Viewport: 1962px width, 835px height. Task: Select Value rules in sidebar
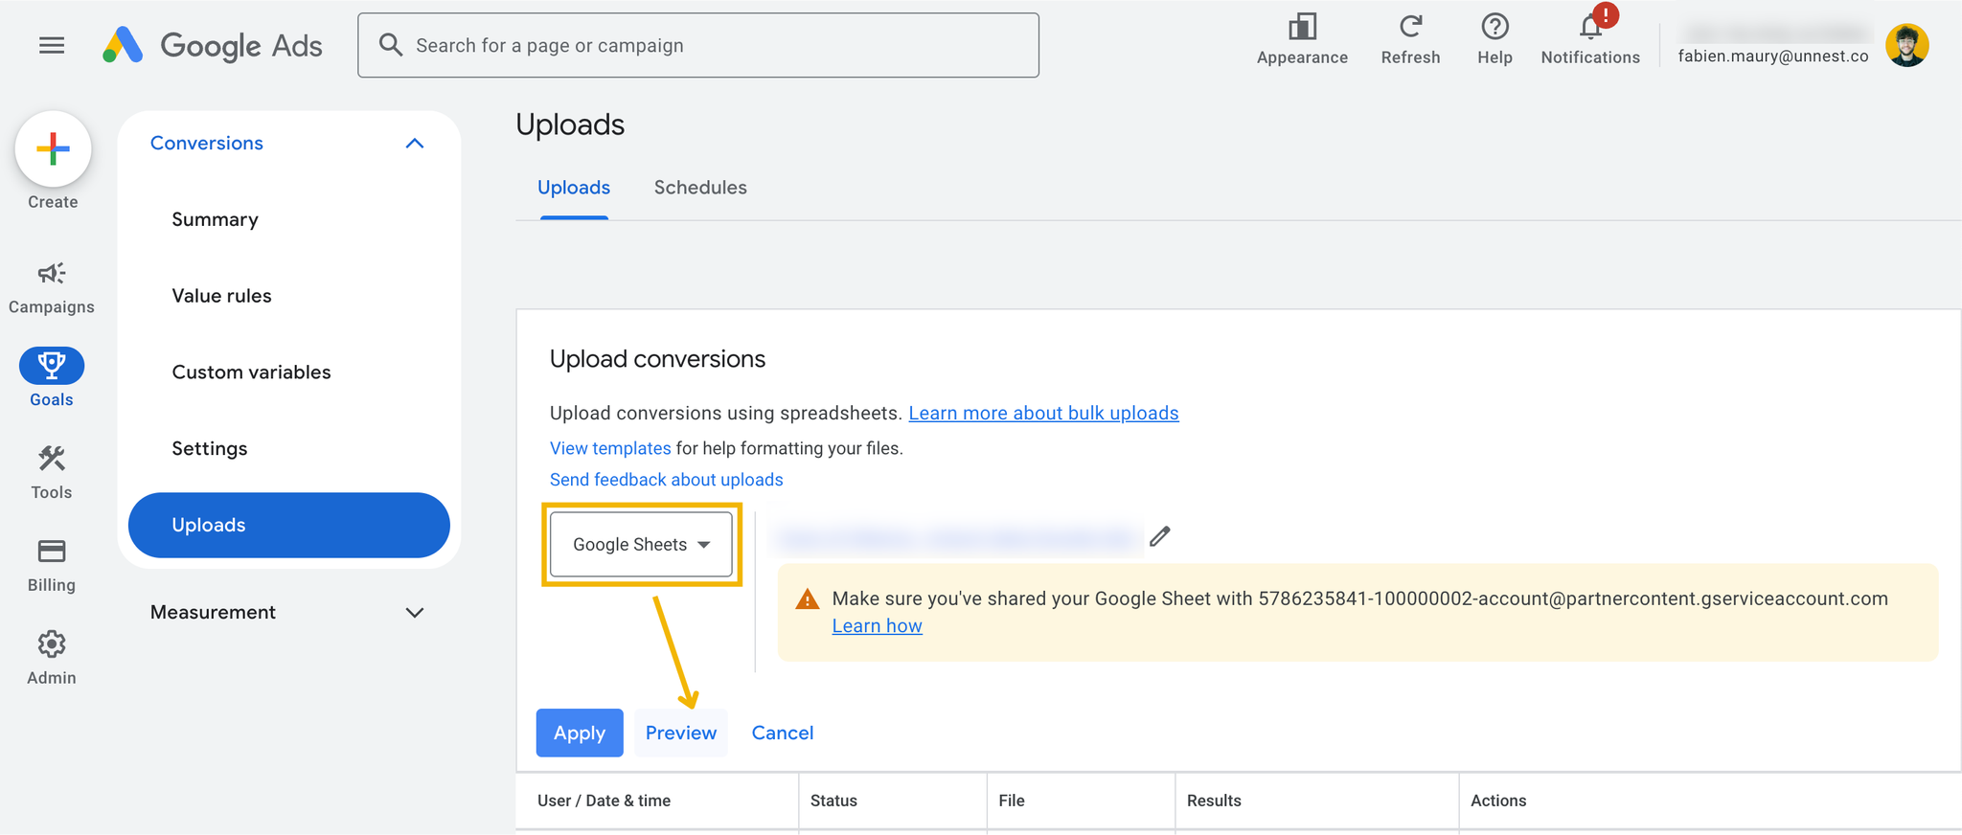point(222,296)
